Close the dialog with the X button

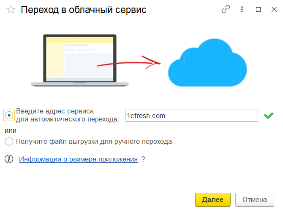click(273, 10)
